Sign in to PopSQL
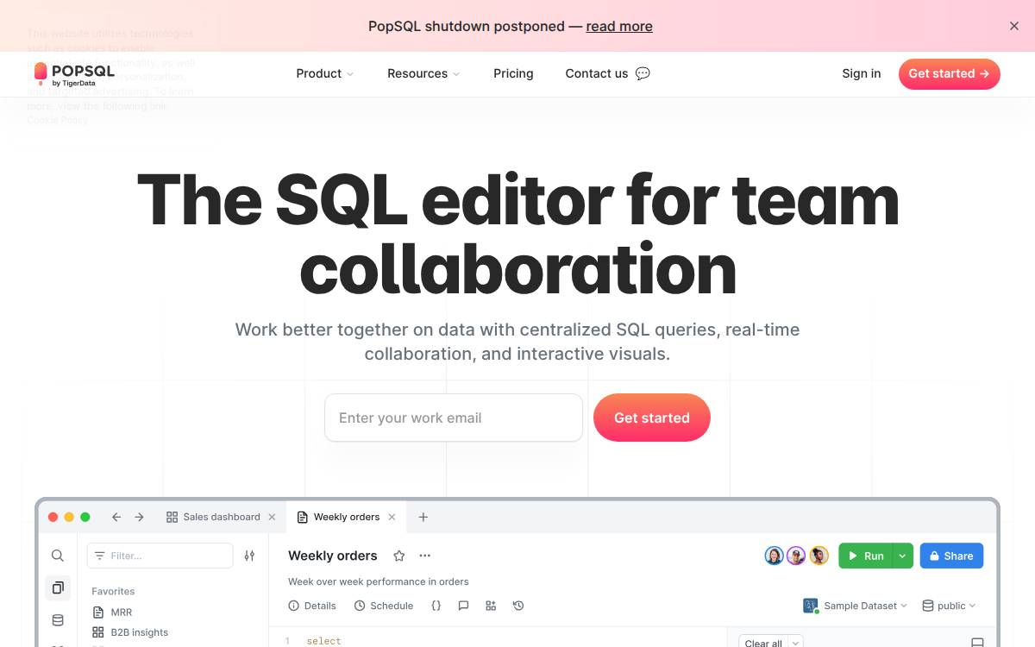 pos(862,73)
